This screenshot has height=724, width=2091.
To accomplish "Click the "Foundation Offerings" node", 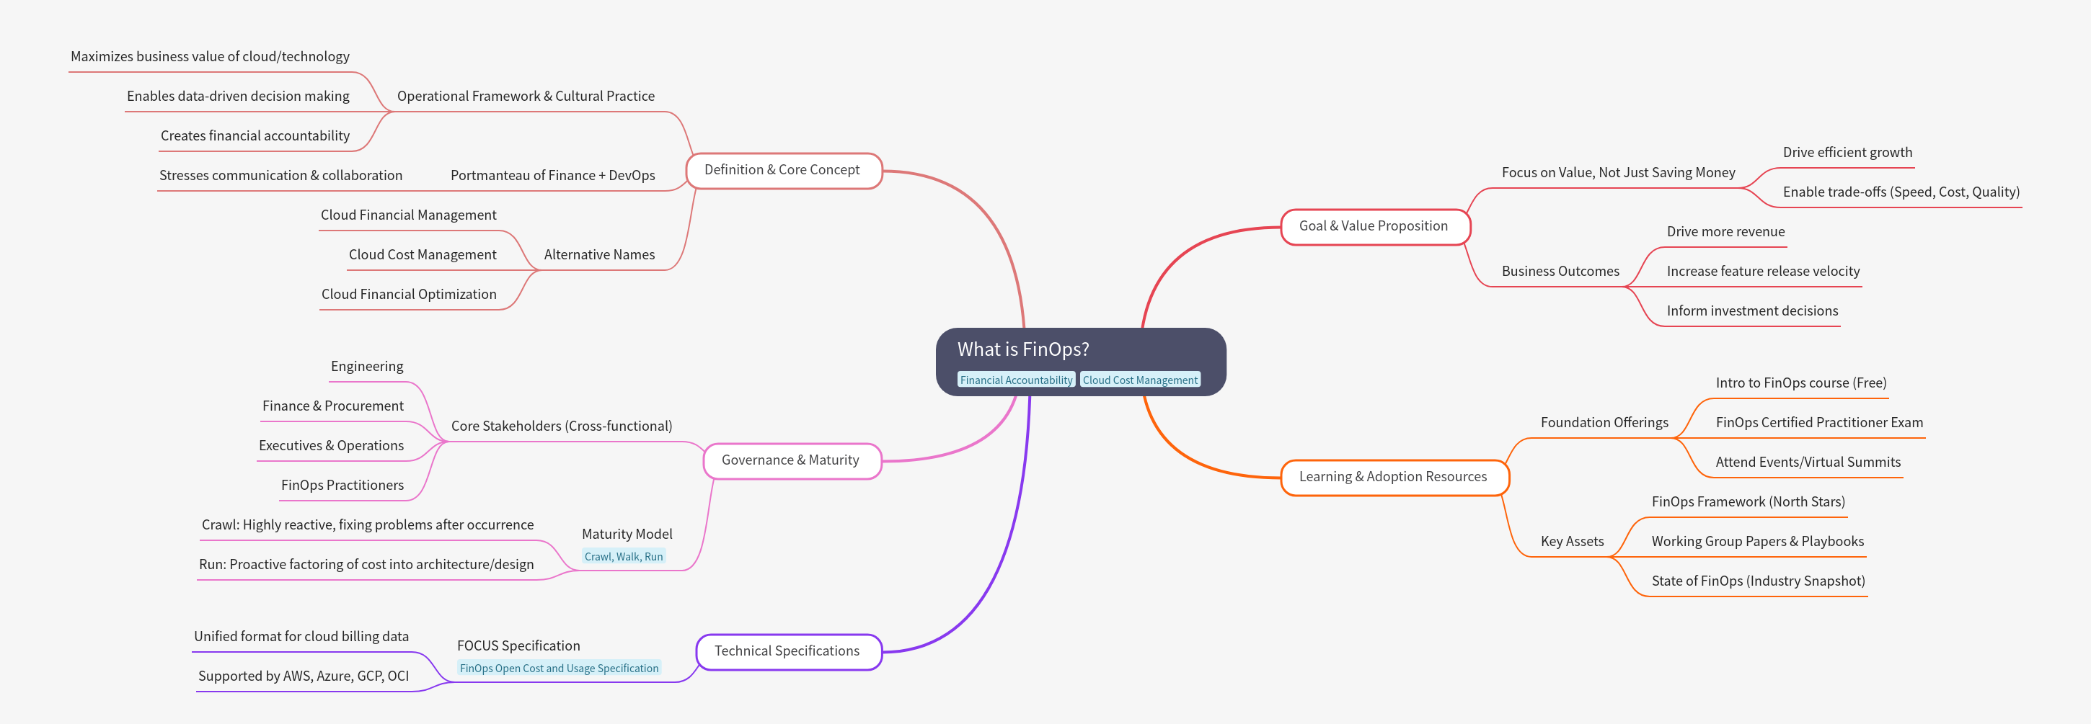I will 1605,421.
